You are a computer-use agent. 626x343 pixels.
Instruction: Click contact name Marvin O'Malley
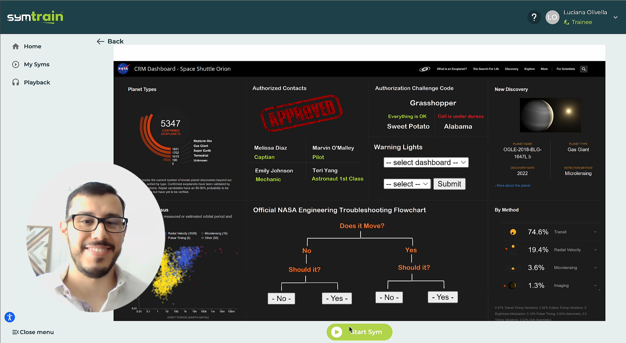pos(333,148)
